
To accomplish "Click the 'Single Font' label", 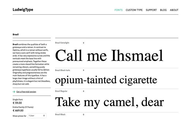I will (x=18, y=99).
